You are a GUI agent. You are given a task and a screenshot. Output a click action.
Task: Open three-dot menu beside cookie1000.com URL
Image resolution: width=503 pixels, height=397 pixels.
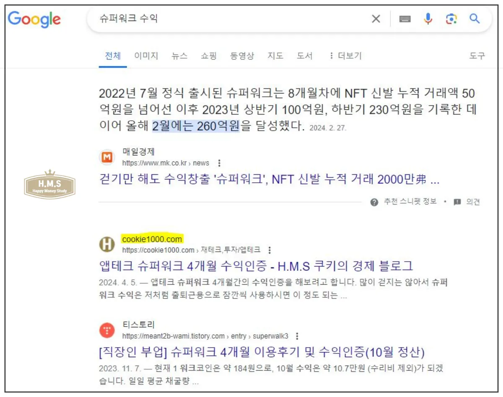(x=270, y=250)
